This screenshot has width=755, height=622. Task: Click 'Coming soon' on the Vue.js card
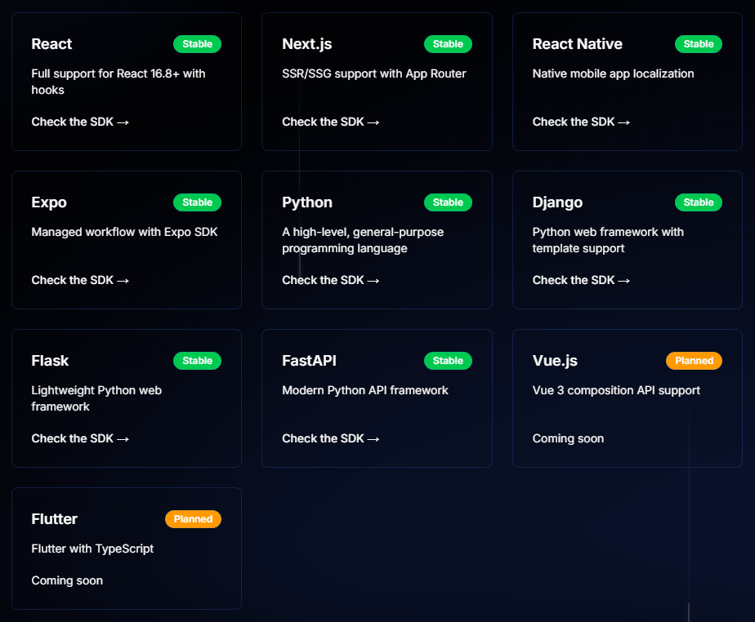568,438
